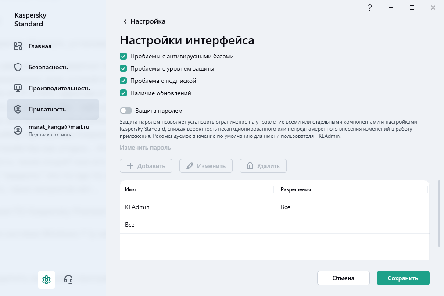
Task: Uncheck Проблемы с уровнем защиты
Action: click(123, 68)
